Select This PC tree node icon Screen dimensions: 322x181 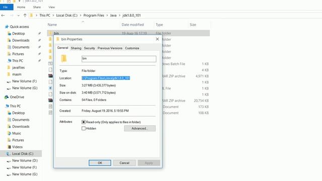click(7, 106)
